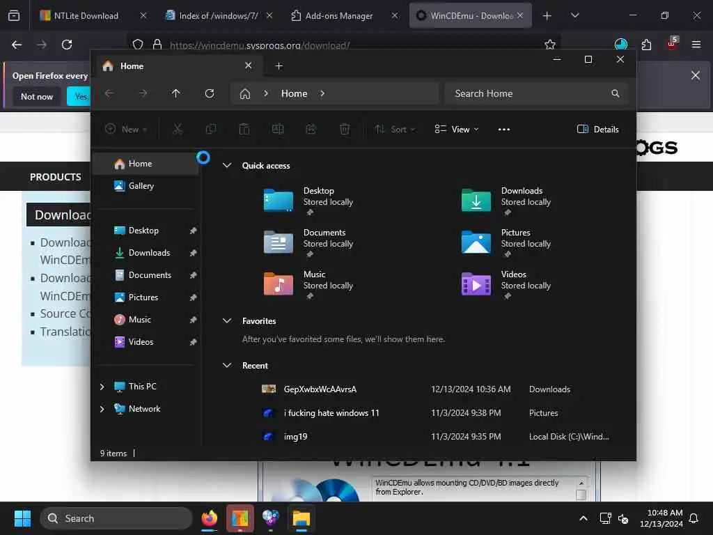
Task: Open the Pictures folder in Quick access
Action: pyautogui.click(x=507, y=242)
